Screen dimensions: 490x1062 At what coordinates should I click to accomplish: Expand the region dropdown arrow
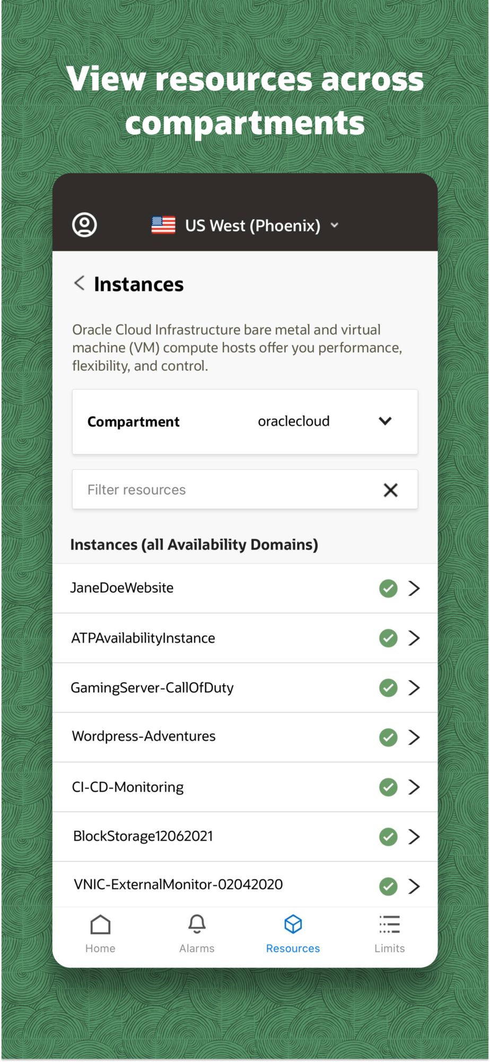[x=335, y=225]
